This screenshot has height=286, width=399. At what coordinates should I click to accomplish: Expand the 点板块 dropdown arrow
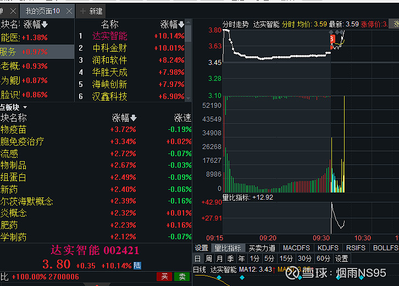point(25,107)
